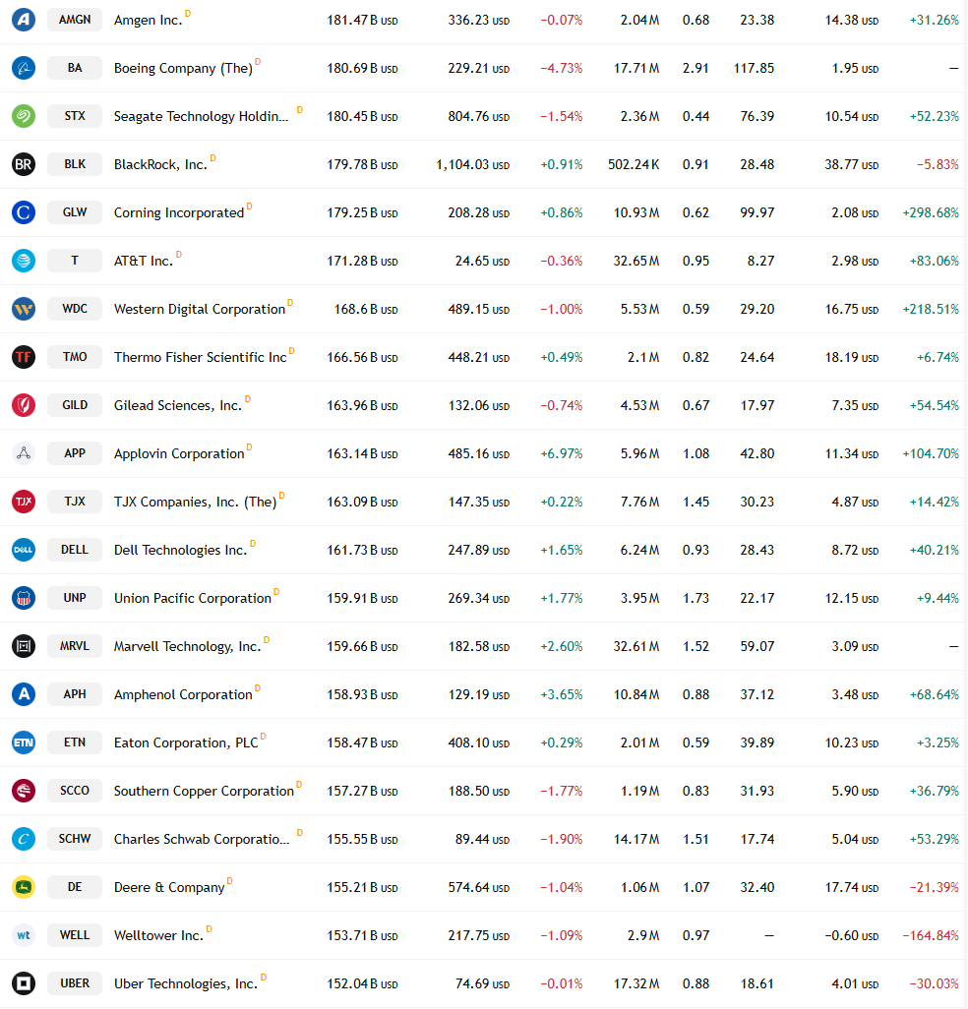The height and width of the screenshot is (1009, 968).
Task: Click the green Seagate Technology logo
Action: (24, 116)
